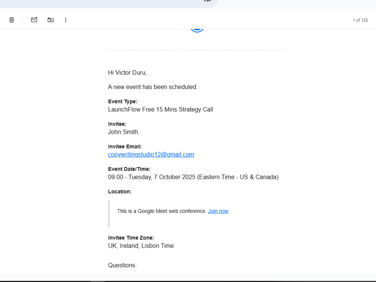Click the blue Calendly logo at top
The height and width of the screenshot is (282, 376).
pyautogui.click(x=197, y=30)
